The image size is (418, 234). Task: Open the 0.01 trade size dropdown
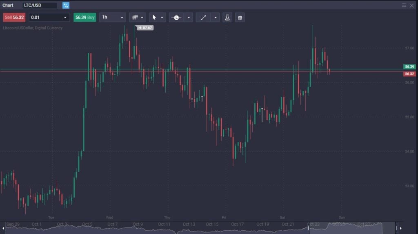tap(49, 17)
